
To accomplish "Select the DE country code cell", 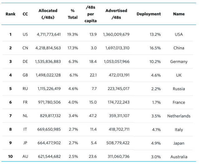I will [x=25, y=62].
